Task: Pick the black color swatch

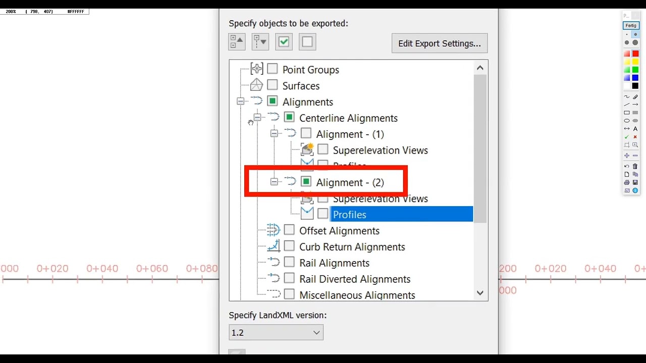Action: [x=635, y=86]
